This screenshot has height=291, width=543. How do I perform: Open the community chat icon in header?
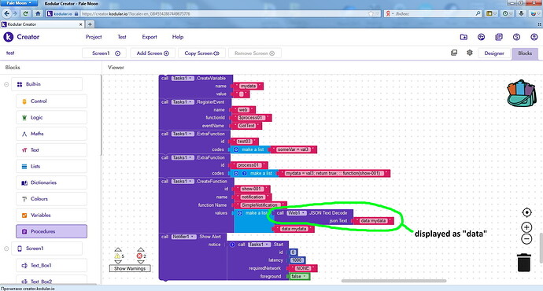click(481, 37)
